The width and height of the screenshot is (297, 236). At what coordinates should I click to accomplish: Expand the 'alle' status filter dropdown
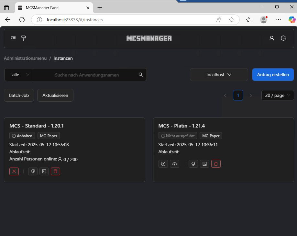19,75
